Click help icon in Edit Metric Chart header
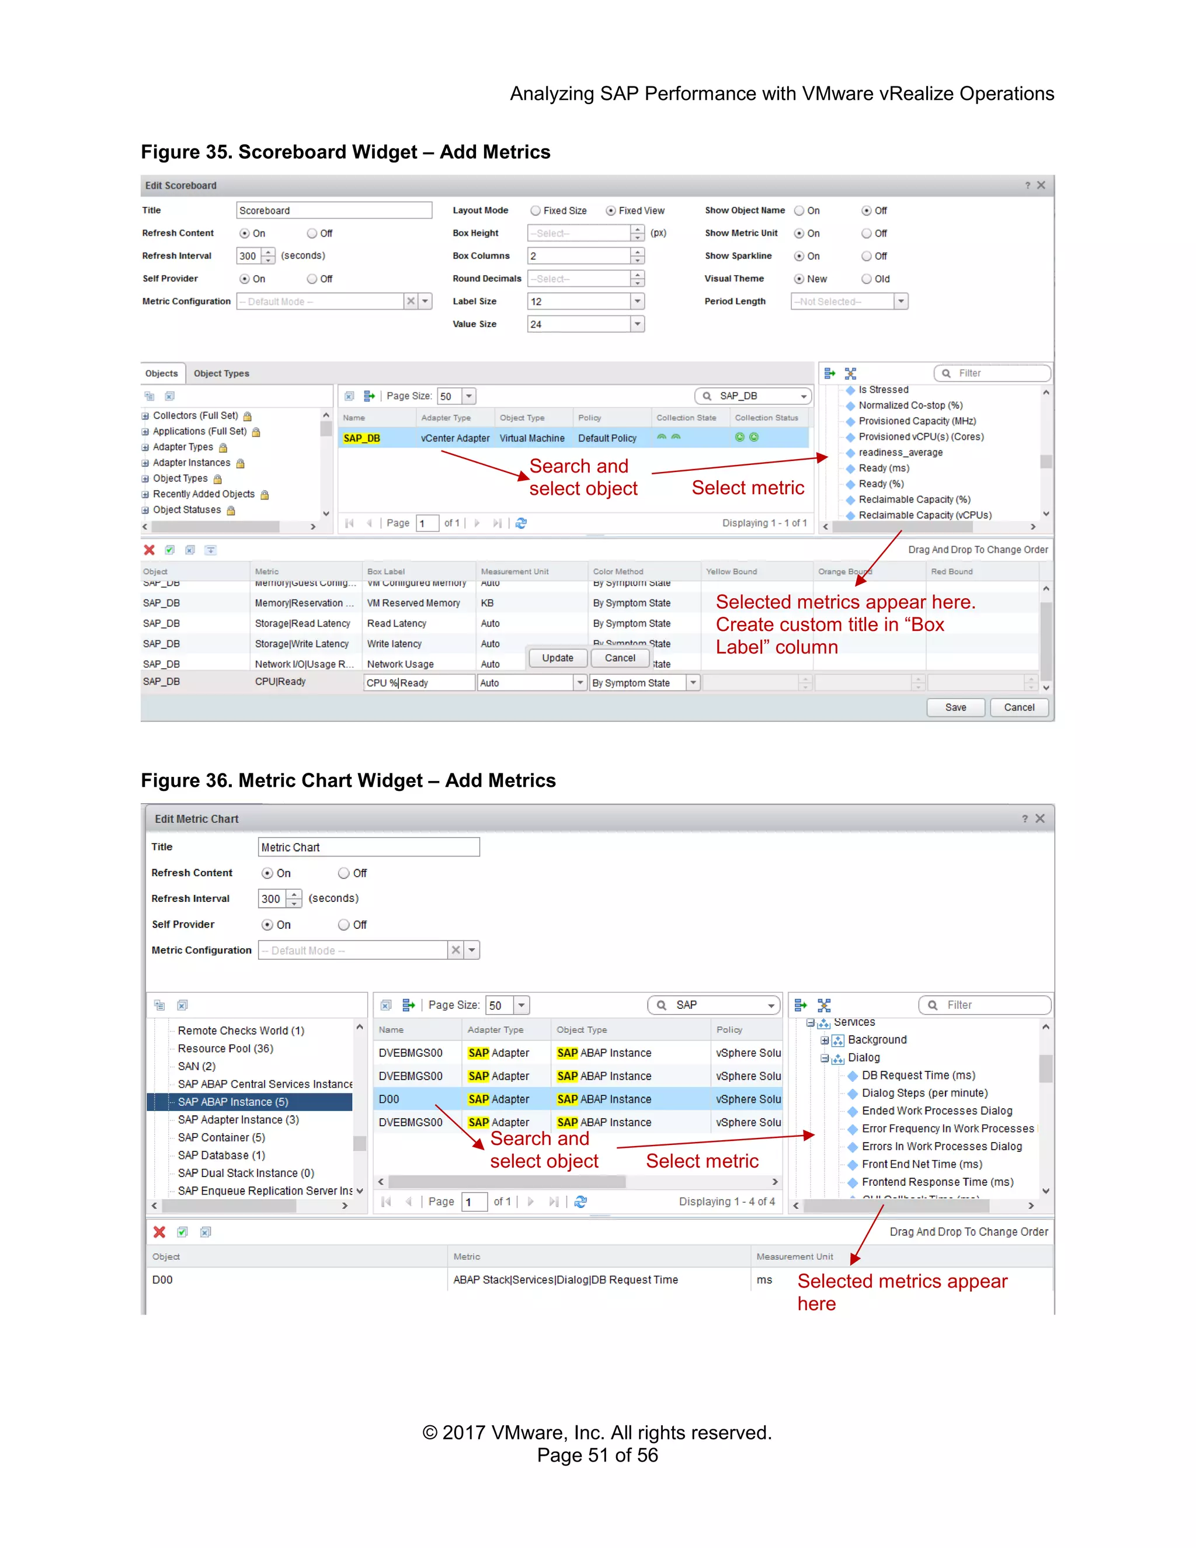 click(x=1024, y=818)
